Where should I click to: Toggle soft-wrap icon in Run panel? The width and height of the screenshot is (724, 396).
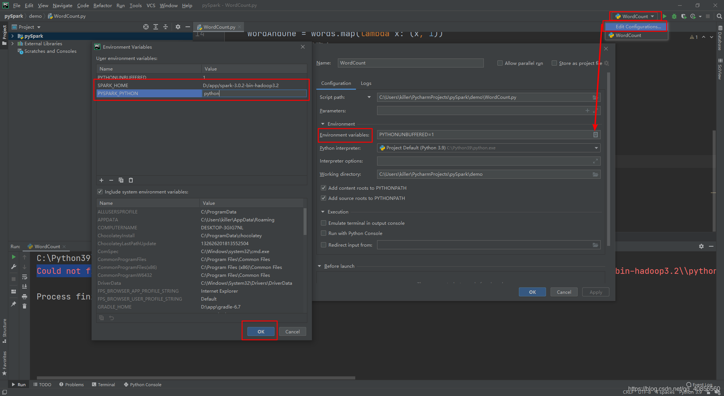[25, 277]
